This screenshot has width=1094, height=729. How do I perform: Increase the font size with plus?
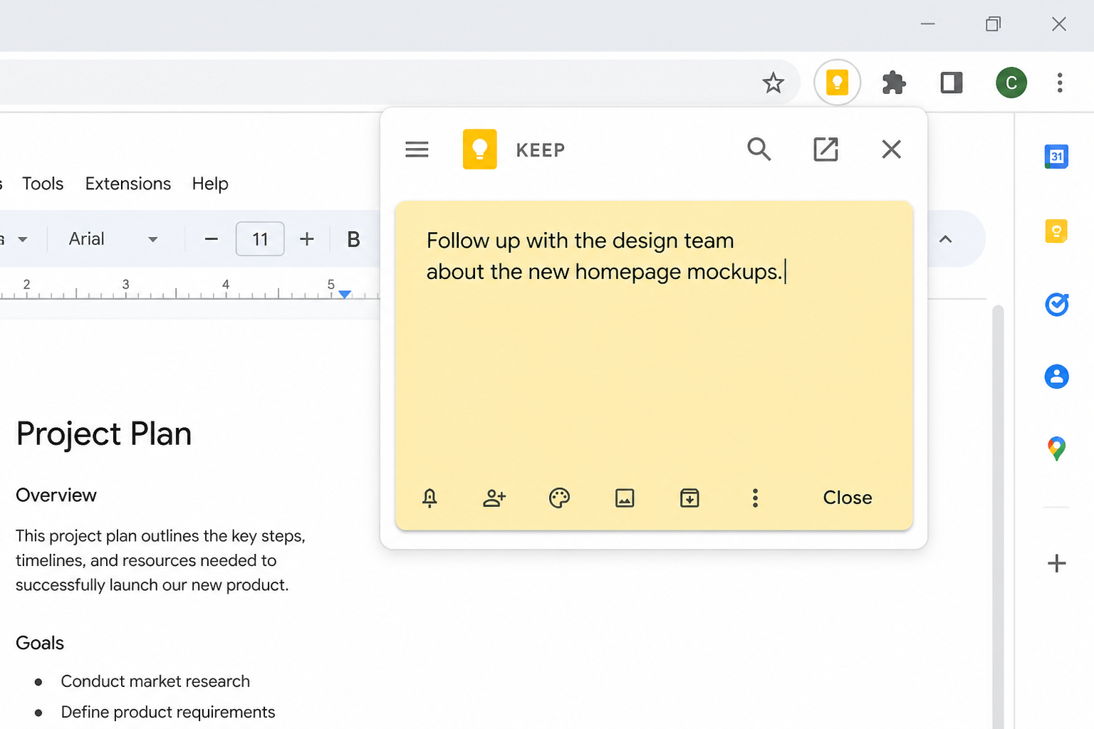click(307, 239)
